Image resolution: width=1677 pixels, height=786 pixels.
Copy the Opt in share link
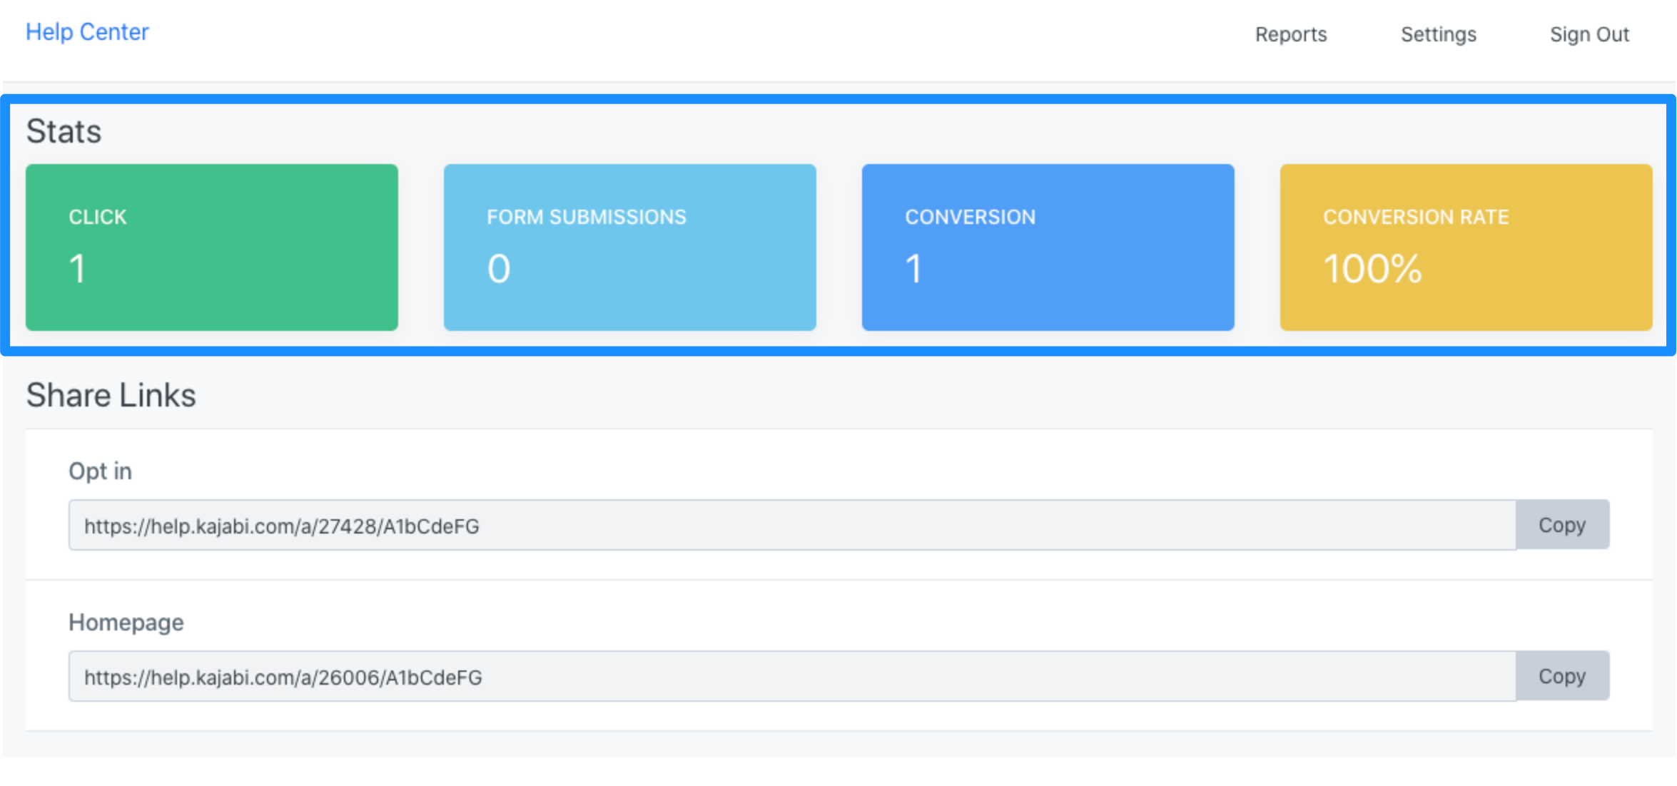(x=1562, y=525)
